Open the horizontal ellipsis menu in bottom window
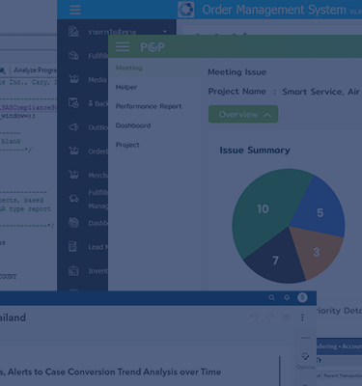This screenshot has width=362, height=386. click(x=305, y=338)
